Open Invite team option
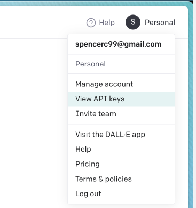196x208 pixels. (121, 114)
